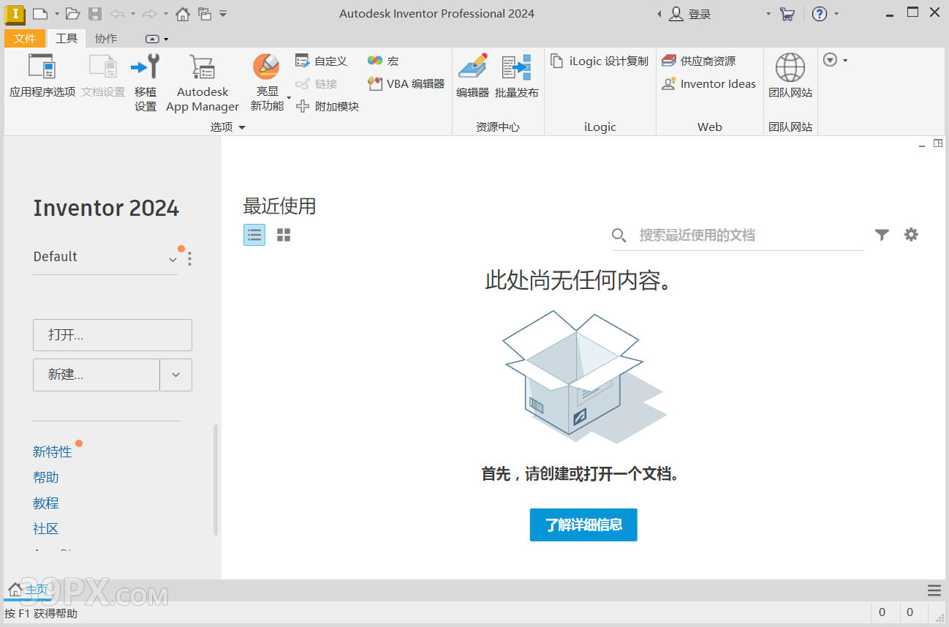Select the 主页 (Home) document tab

pyautogui.click(x=28, y=590)
